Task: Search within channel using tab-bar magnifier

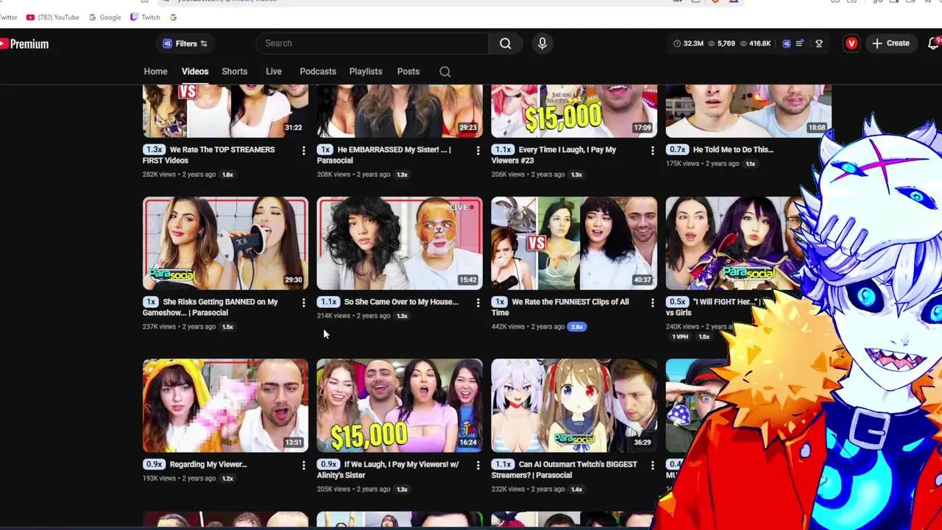Action: click(x=445, y=71)
